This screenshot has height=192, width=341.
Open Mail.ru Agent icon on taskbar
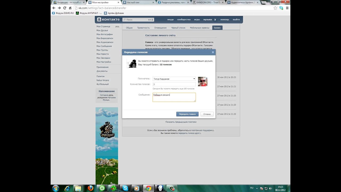pos(102,188)
